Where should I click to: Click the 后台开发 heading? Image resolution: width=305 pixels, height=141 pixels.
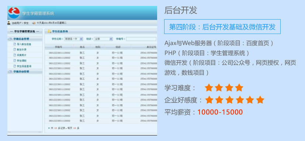click(x=181, y=10)
